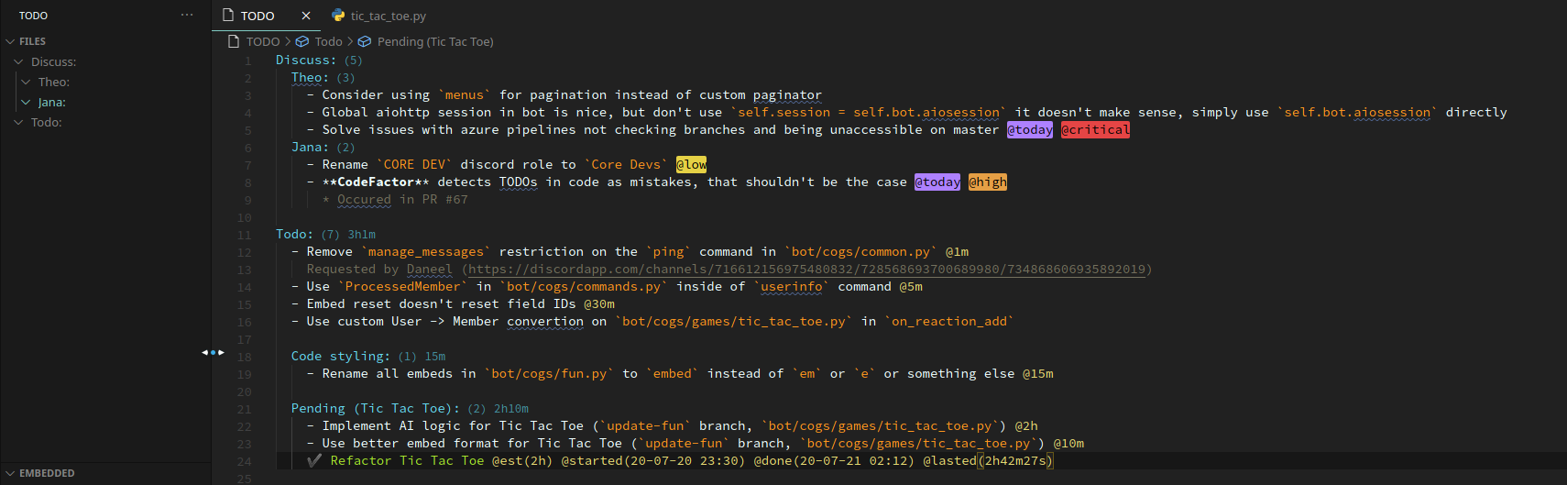Switch to the tic_tac_toe.py tab
1567x485 pixels.
click(x=388, y=16)
